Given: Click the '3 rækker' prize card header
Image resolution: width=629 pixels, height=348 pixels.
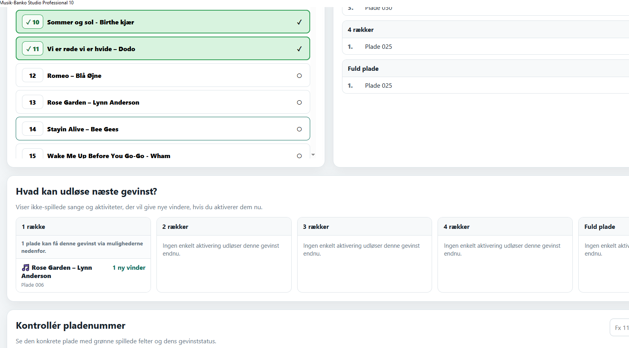Looking at the screenshot, I should [364, 226].
